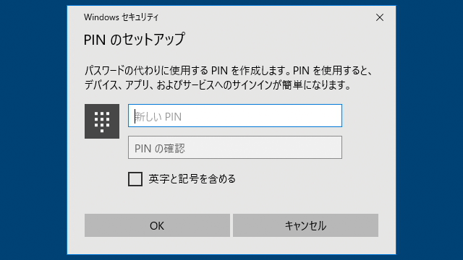Click the デバイス、アプリ description line
This screenshot has width=463, height=260.
218,85
